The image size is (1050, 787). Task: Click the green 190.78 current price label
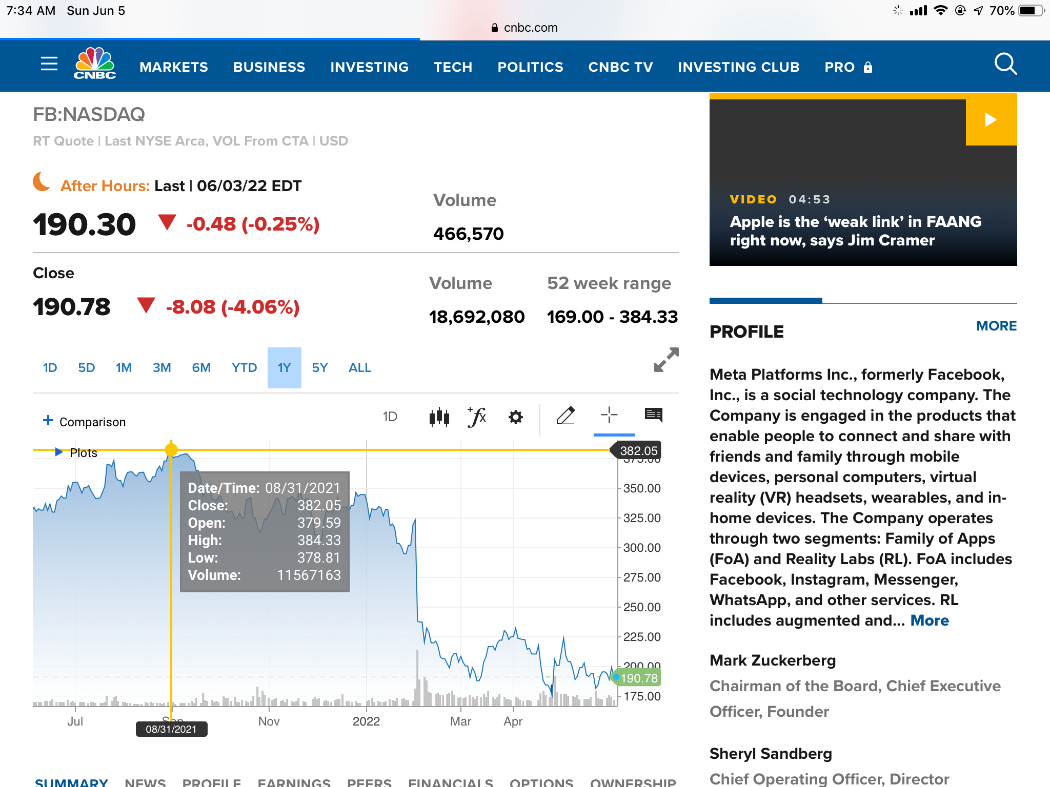click(x=638, y=677)
